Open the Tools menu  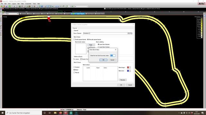point(34,4)
